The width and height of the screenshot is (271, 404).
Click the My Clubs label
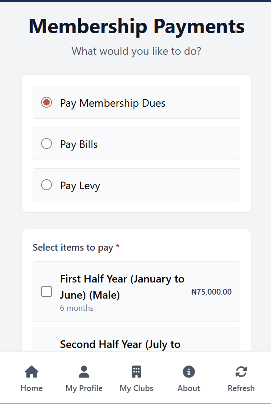[136, 388]
